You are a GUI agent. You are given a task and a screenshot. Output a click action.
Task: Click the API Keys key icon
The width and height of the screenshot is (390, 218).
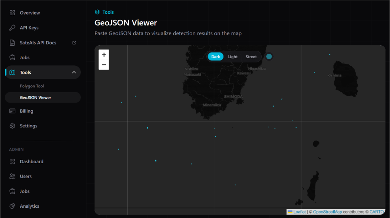tap(12, 28)
